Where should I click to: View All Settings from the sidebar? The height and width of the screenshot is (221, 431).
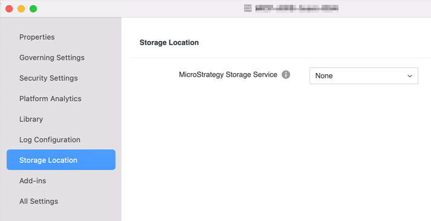39,201
